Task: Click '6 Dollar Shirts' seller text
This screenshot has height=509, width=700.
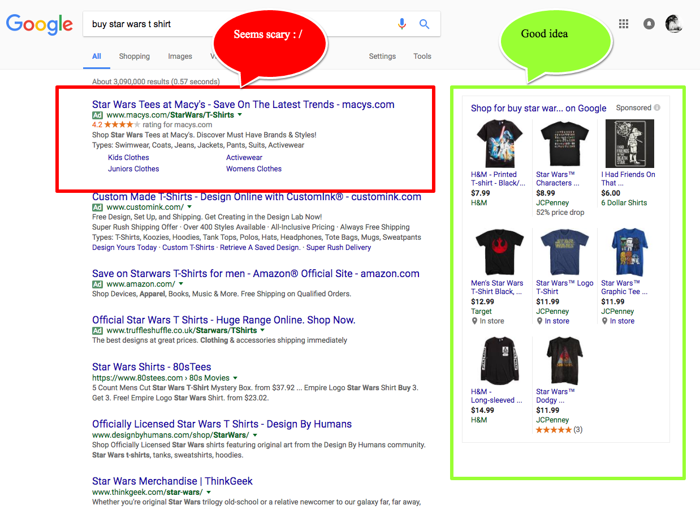Action: coord(624,203)
